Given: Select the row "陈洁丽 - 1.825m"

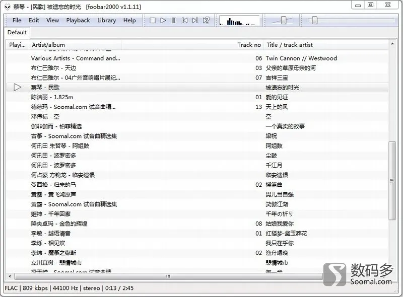Looking at the screenshot, I should click(197, 97).
